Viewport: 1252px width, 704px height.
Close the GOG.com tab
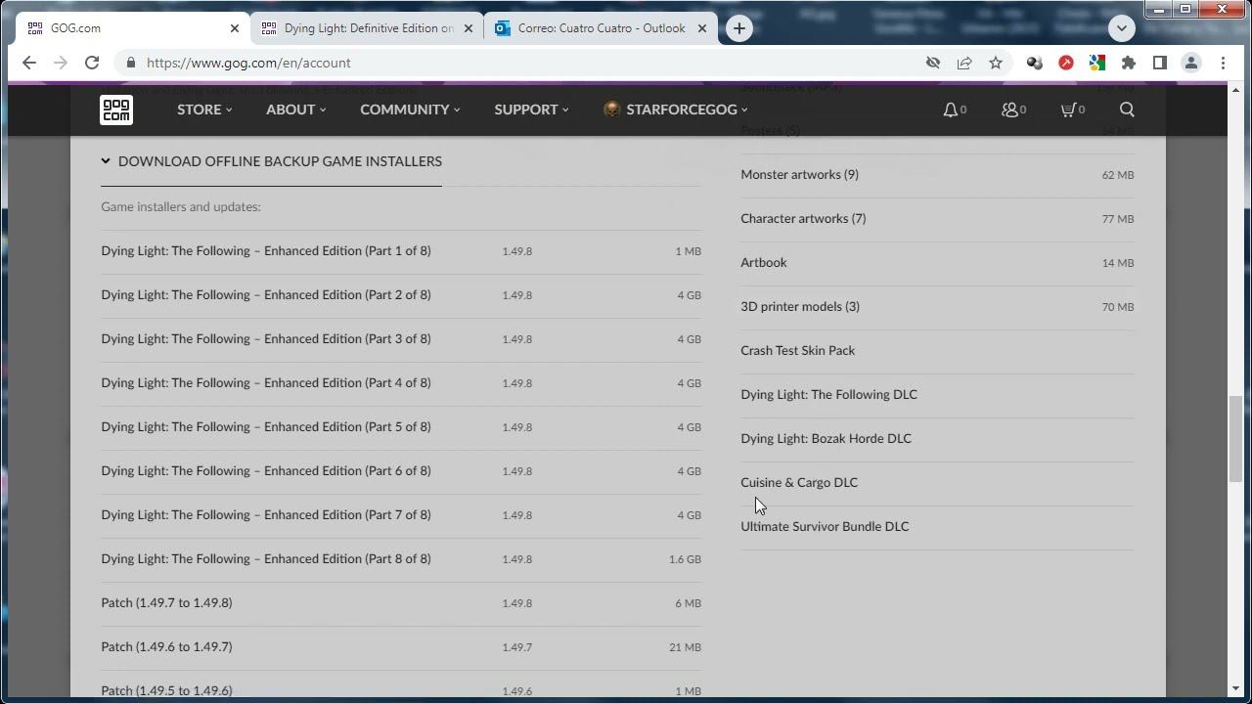[x=234, y=28]
